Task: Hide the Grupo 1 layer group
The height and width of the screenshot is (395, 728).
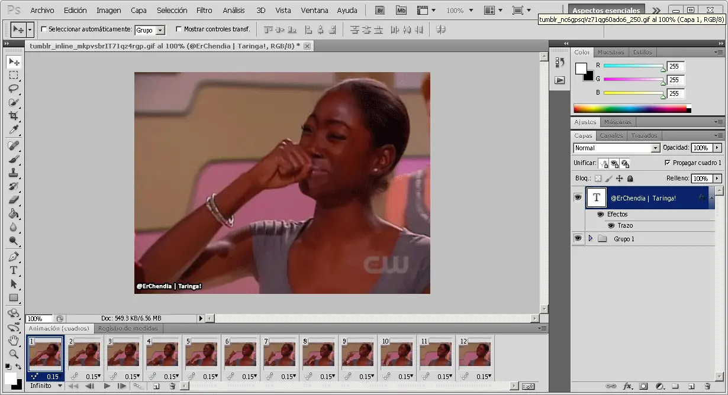Action: point(578,238)
